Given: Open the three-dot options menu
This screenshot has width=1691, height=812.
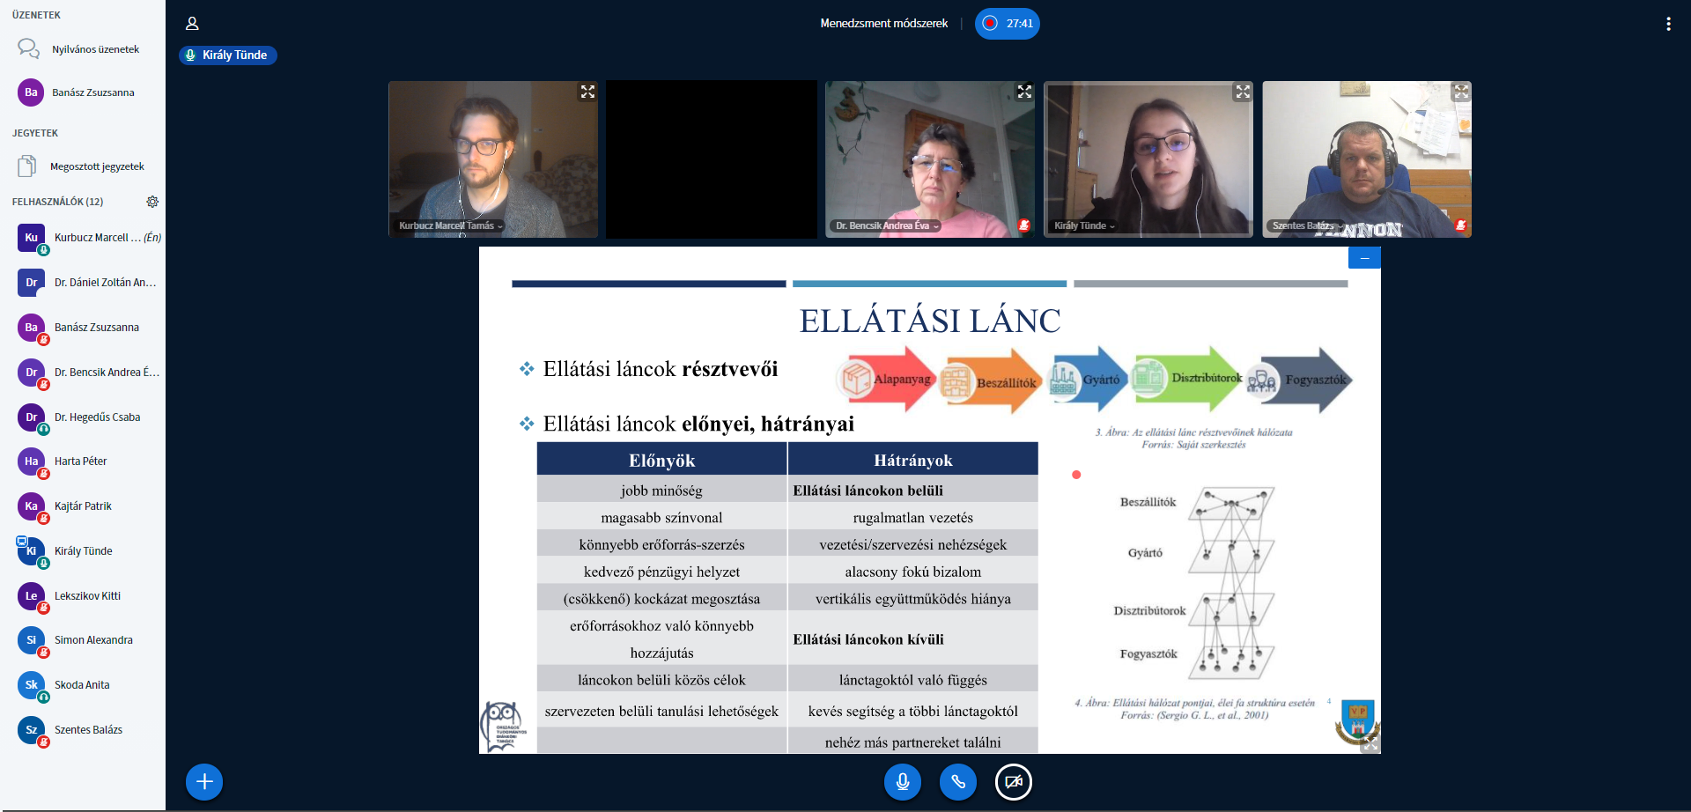Looking at the screenshot, I should (x=1667, y=24).
